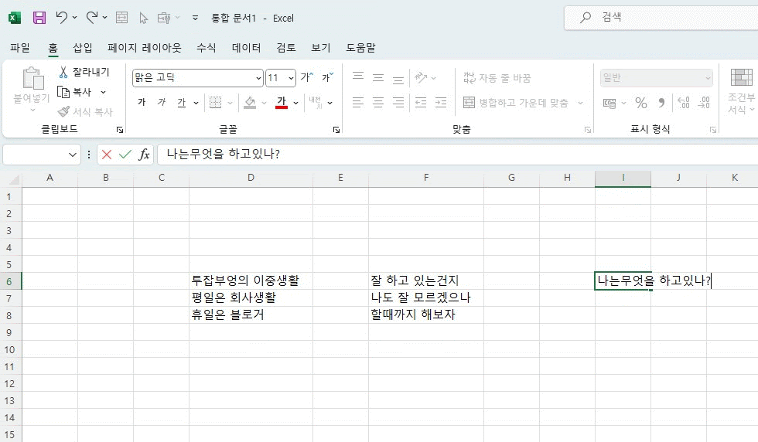Switch to the 페이지 레이아웃 tab
Viewport: 758px width, 442px height.
(x=144, y=48)
